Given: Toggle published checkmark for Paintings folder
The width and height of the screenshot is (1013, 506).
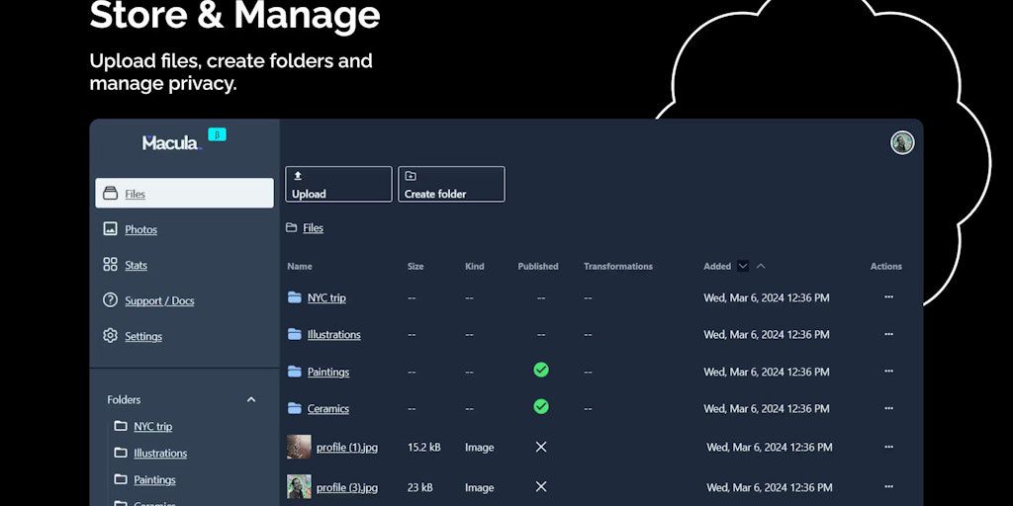Looking at the screenshot, I should 540,370.
